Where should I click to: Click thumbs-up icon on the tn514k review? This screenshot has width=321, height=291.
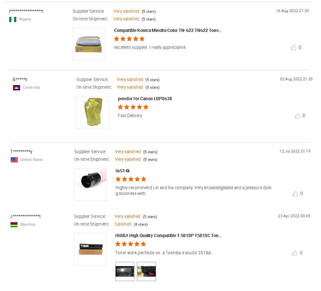(295, 194)
